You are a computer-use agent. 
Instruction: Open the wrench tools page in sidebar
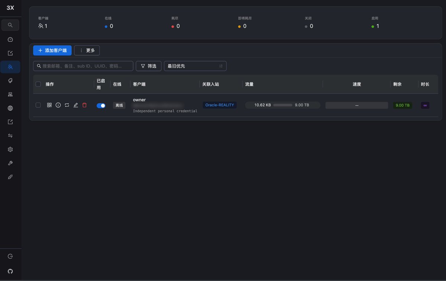pyautogui.click(x=10, y=163)
